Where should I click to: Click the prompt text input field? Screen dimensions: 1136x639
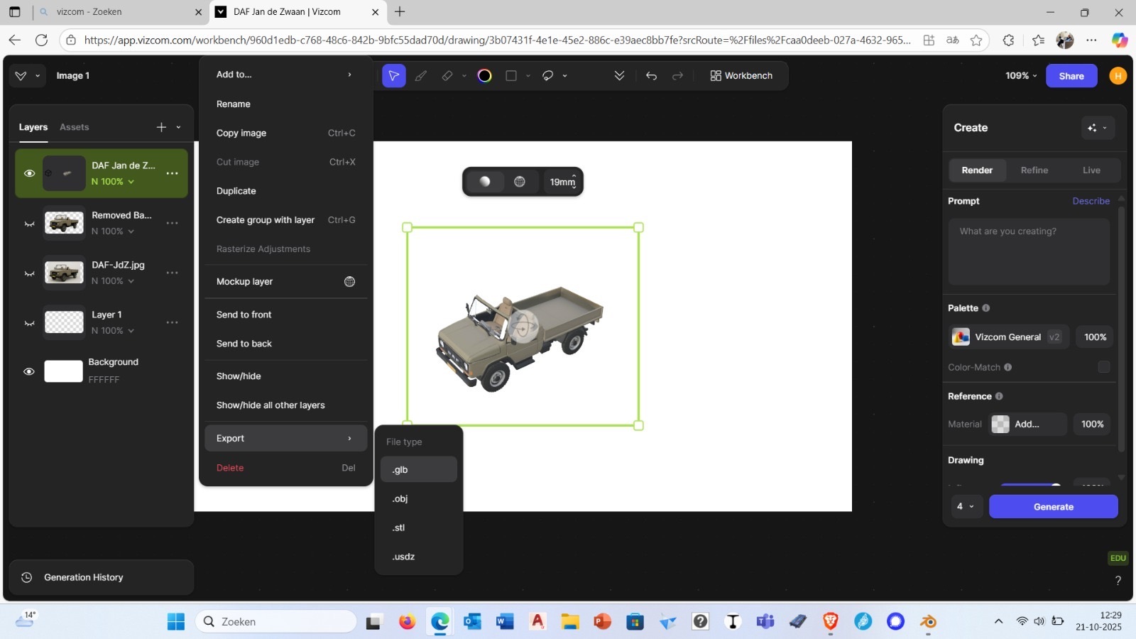(x=1028, y=251)
